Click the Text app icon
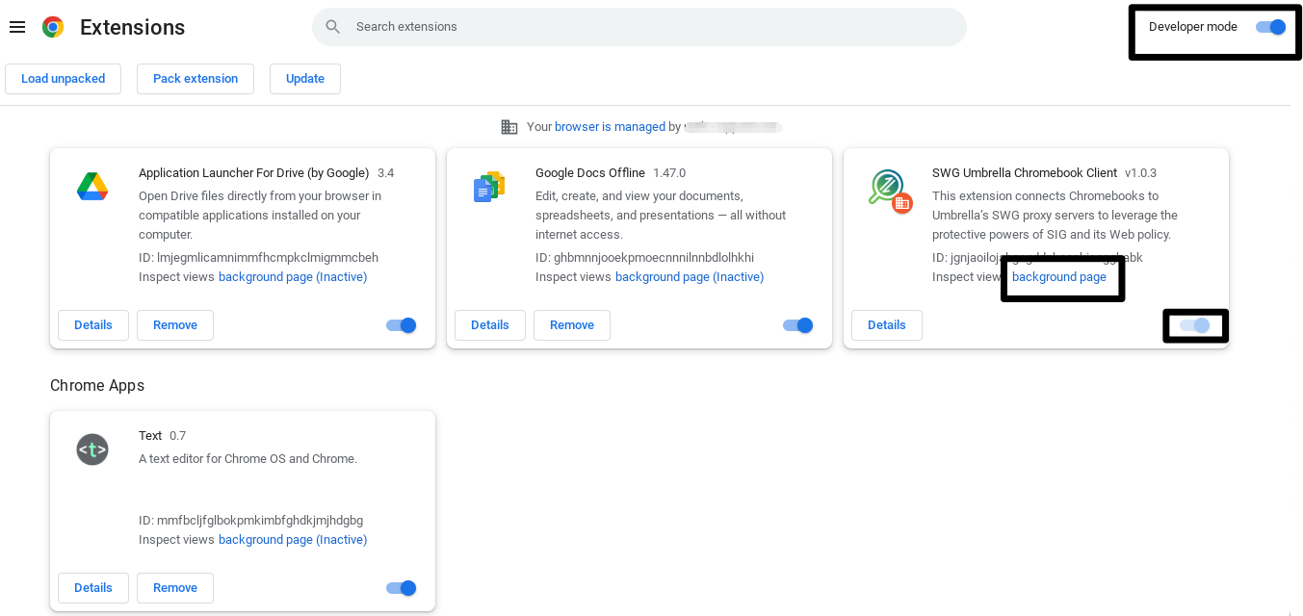 (92, 449)
